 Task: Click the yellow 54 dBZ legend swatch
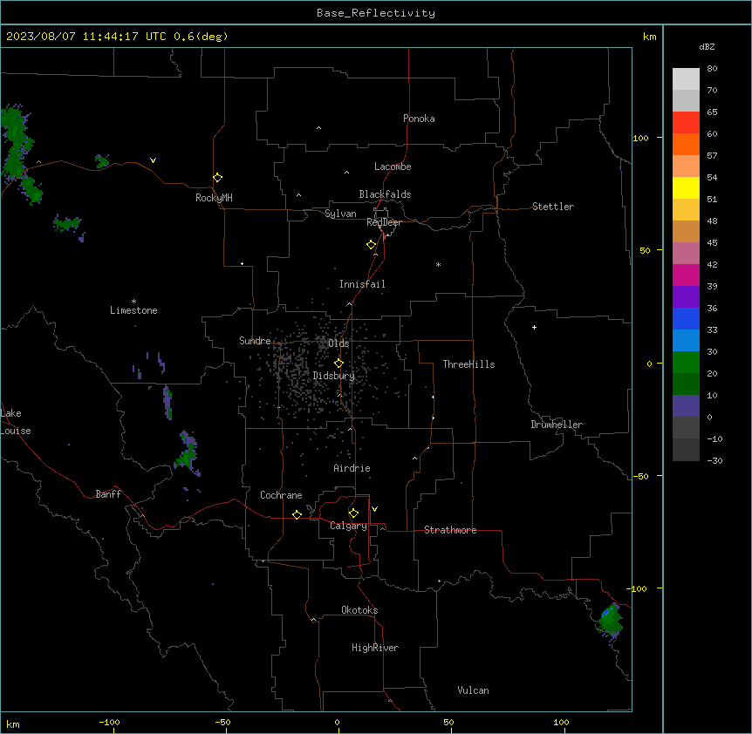pos(686,187)
